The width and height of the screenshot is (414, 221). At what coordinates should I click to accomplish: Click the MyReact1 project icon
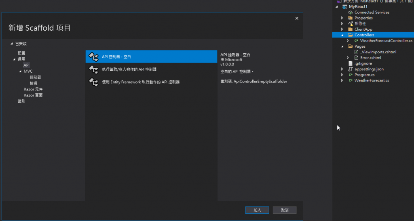344,6
